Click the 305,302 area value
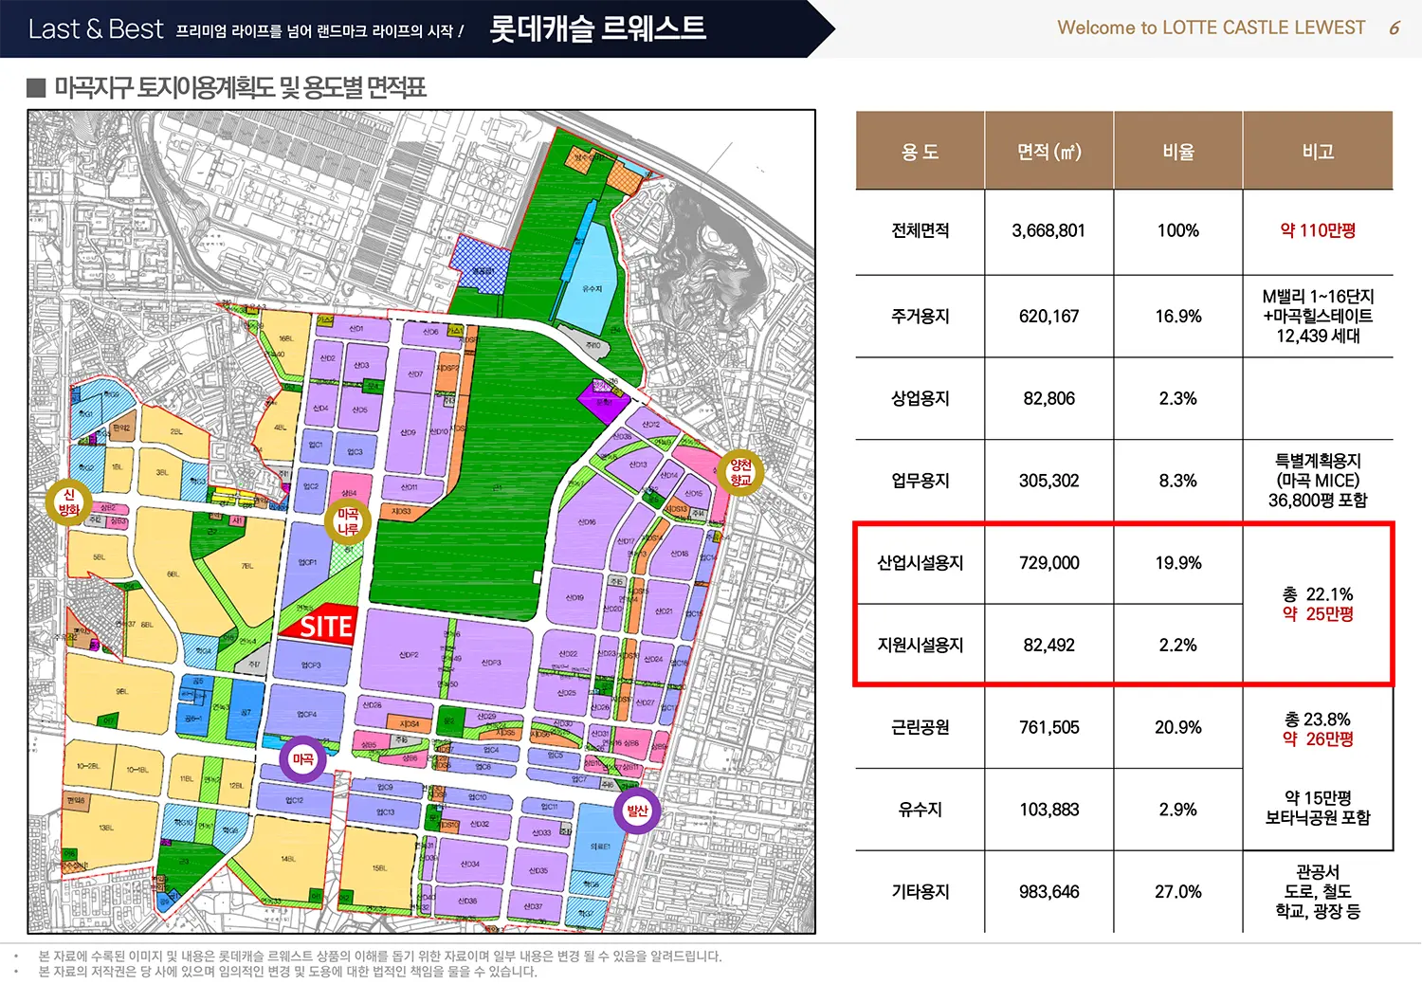The width and height of the screenshot is (1422, 984). (1048, 481)
